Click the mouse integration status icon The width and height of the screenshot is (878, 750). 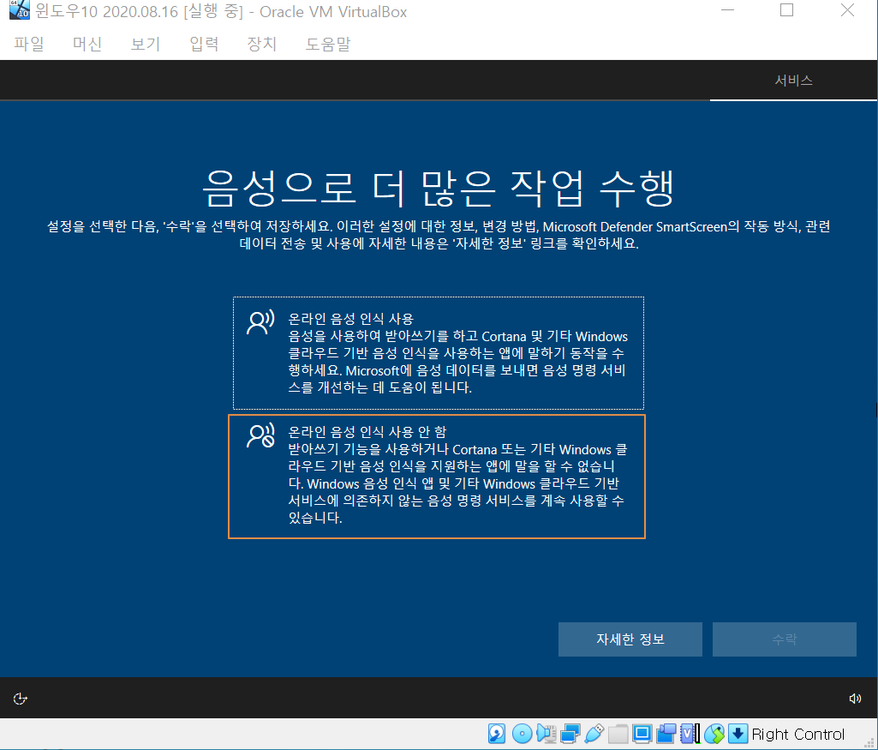pos(714,734)
